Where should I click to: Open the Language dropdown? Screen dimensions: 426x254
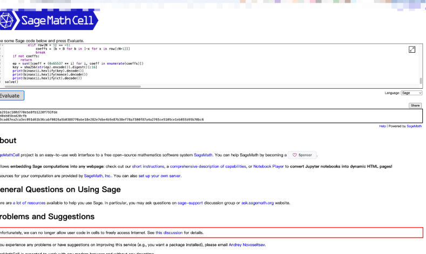[411, 93]
